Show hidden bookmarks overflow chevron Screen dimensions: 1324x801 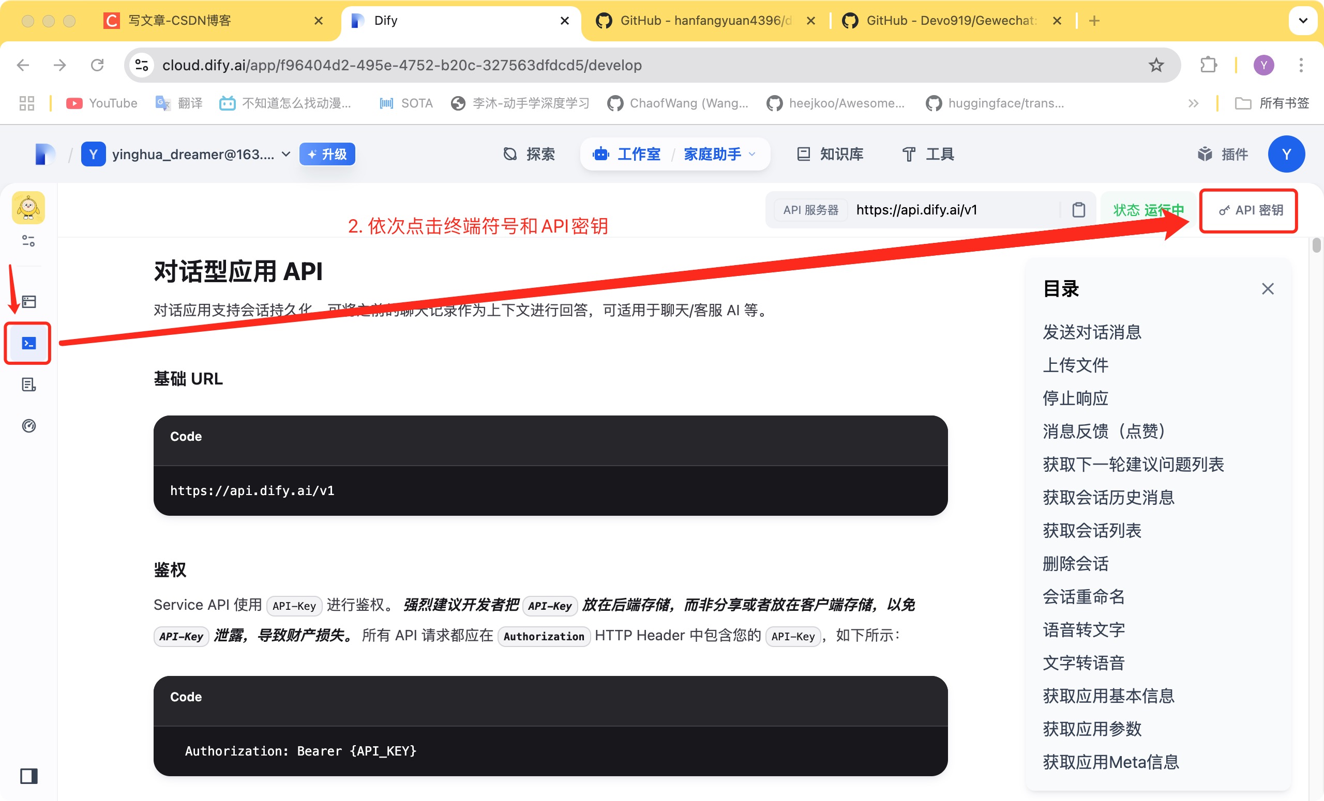(x=1193, y=103)
